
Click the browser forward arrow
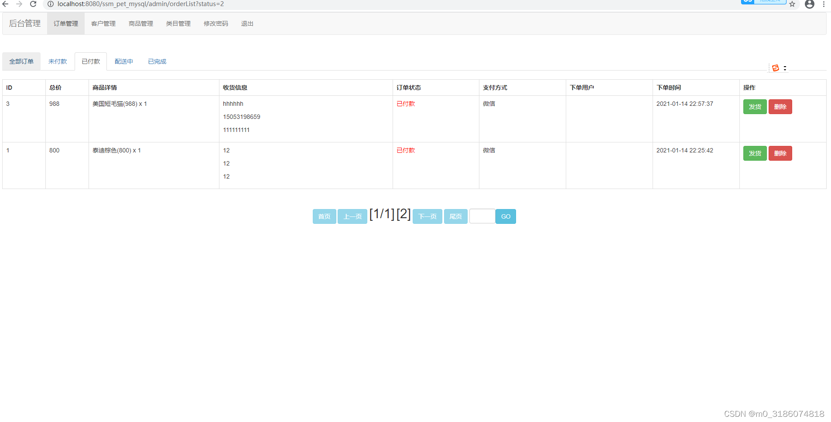pos(19,4)
